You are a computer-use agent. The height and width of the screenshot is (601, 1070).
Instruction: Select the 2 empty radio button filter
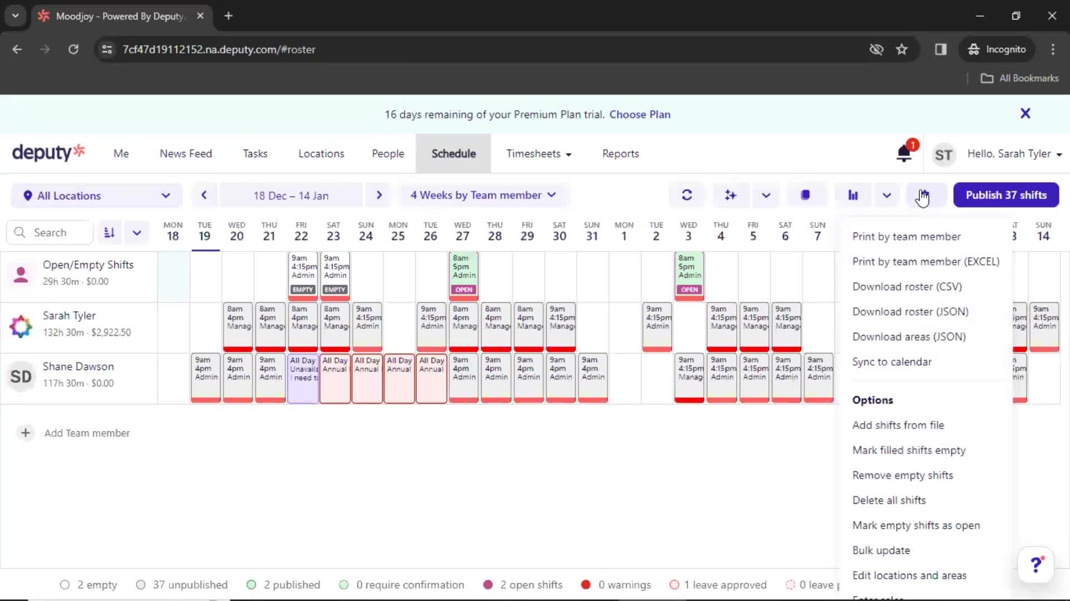65,585
